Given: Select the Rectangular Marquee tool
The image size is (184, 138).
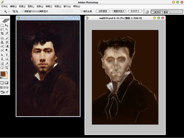Looking at the screenshot, I should (2, 25).
